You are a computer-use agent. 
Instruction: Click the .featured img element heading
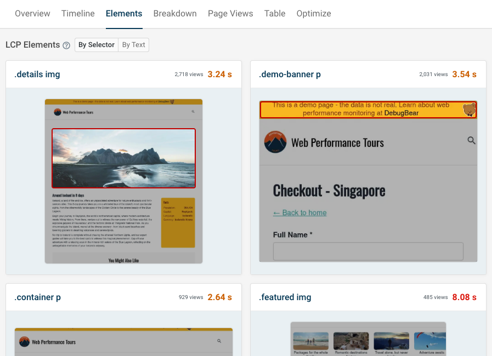tap(285, 297)
